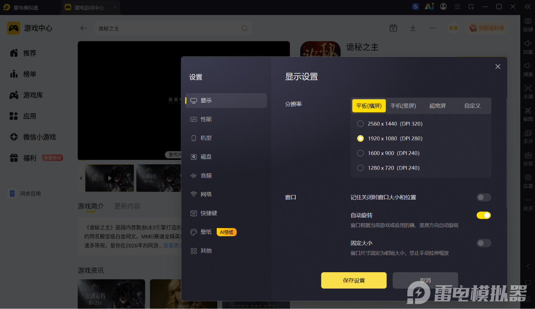The image size is (535, 309).
Task: Open the hamburger menu in title bar
Action: 457,7
